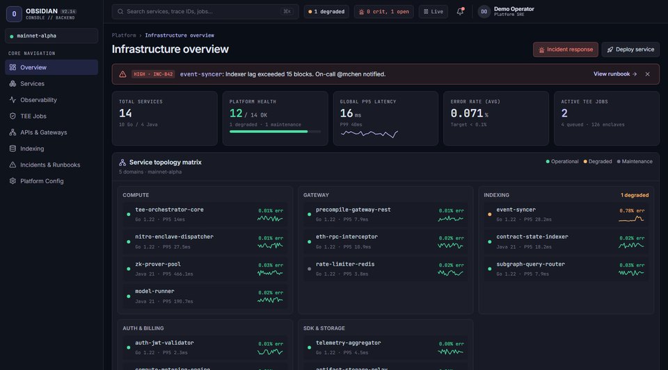This screenshot has width=668, height=370.
Task: Click the Deploy service button
Action: point(630,50)
